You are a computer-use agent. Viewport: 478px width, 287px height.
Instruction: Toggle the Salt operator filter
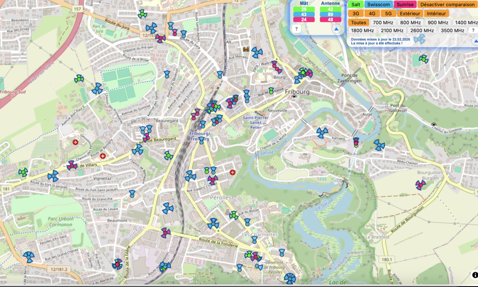tap(356, 4)
